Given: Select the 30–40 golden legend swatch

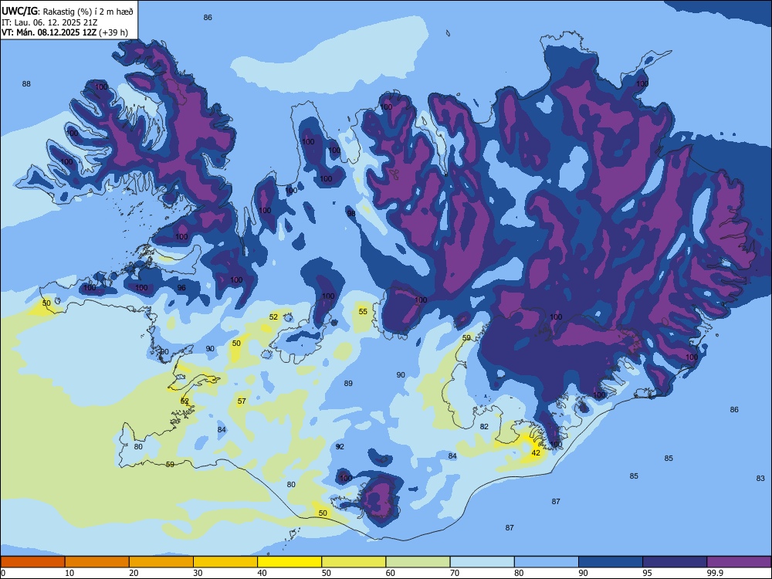Looking at the screenshot, I should pos(225,562).
